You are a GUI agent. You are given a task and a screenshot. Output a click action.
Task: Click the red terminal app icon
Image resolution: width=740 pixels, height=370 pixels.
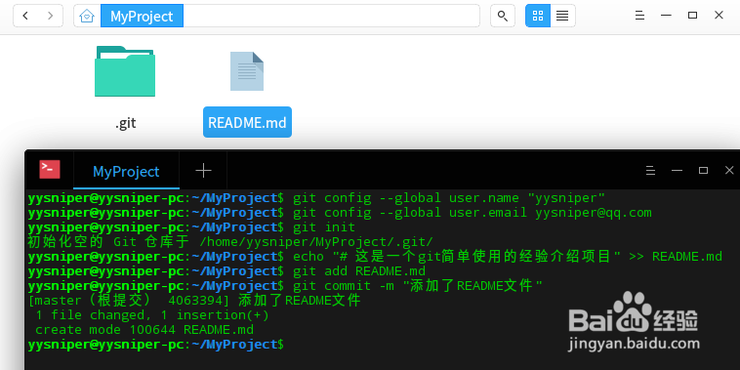pyautogui.click(x=50, y=170)
